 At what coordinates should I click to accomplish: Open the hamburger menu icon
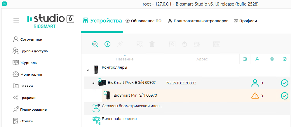tap(16, 21)
